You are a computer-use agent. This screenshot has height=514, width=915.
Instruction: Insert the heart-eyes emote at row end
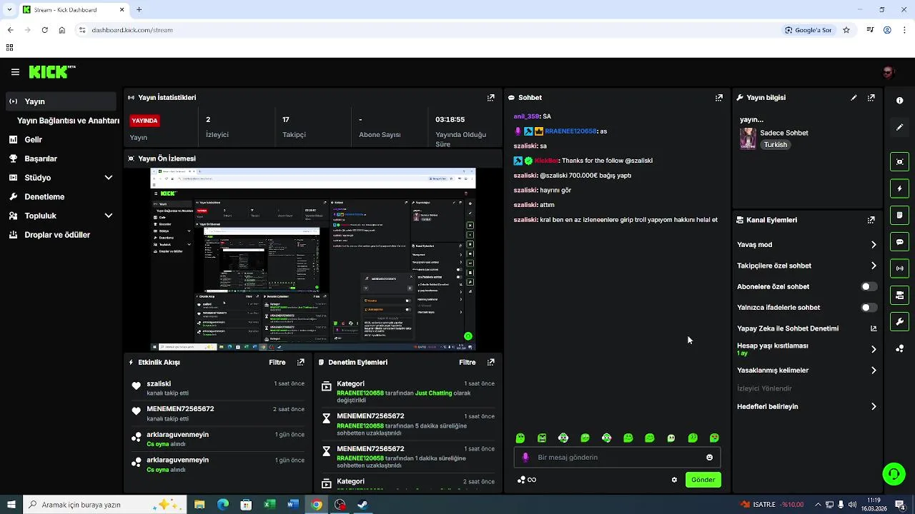pos(714,438)
